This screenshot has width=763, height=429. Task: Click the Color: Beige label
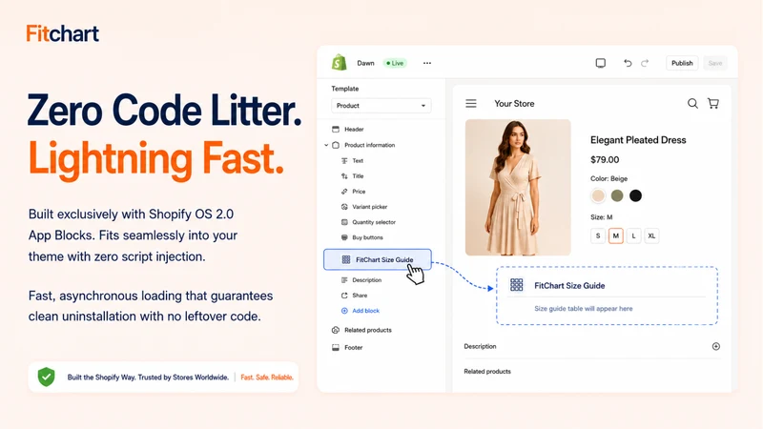(608, 178)
